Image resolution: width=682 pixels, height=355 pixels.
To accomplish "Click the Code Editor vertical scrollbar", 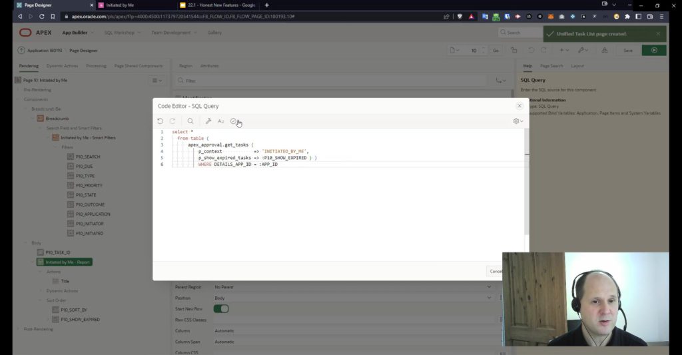I will pyautogui.click(x=527, y=182).
